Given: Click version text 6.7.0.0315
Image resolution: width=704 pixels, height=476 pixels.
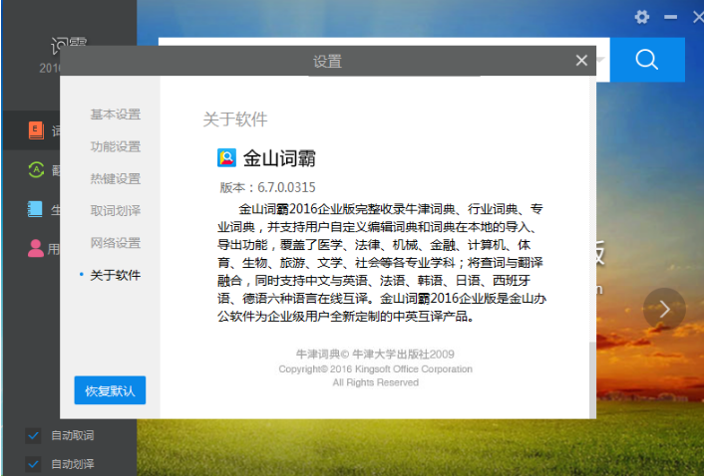Looking at the screenshot, I should coord(286,187).
